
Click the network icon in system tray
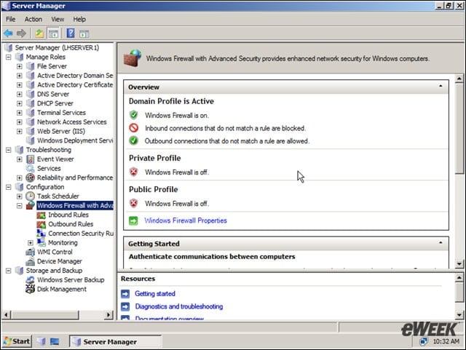tap(424, 341)
